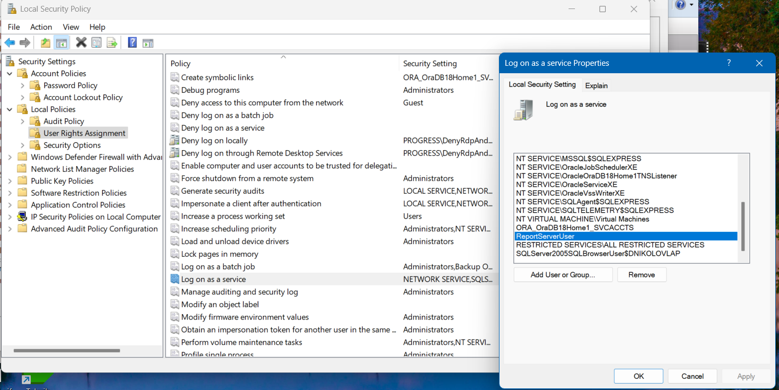Viewport: 779px width, 390px height.
Task: Click the icon beside Force shutdown from a remote system
Action: tap(175, 178)
